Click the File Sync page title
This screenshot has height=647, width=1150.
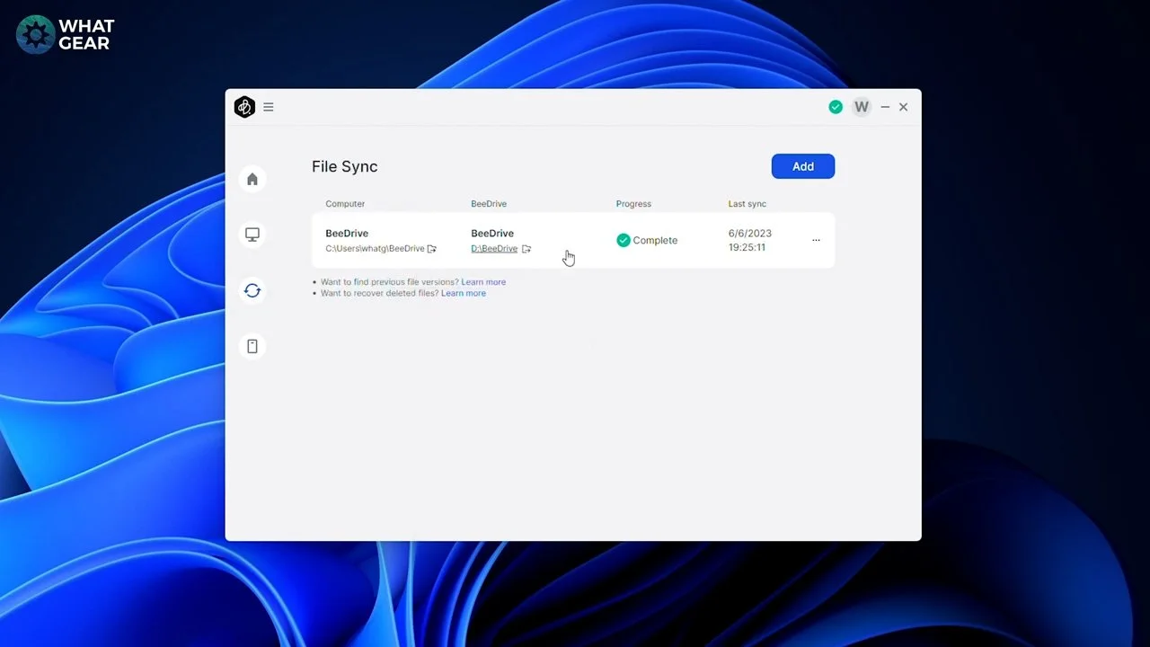(x=345, y=166)
